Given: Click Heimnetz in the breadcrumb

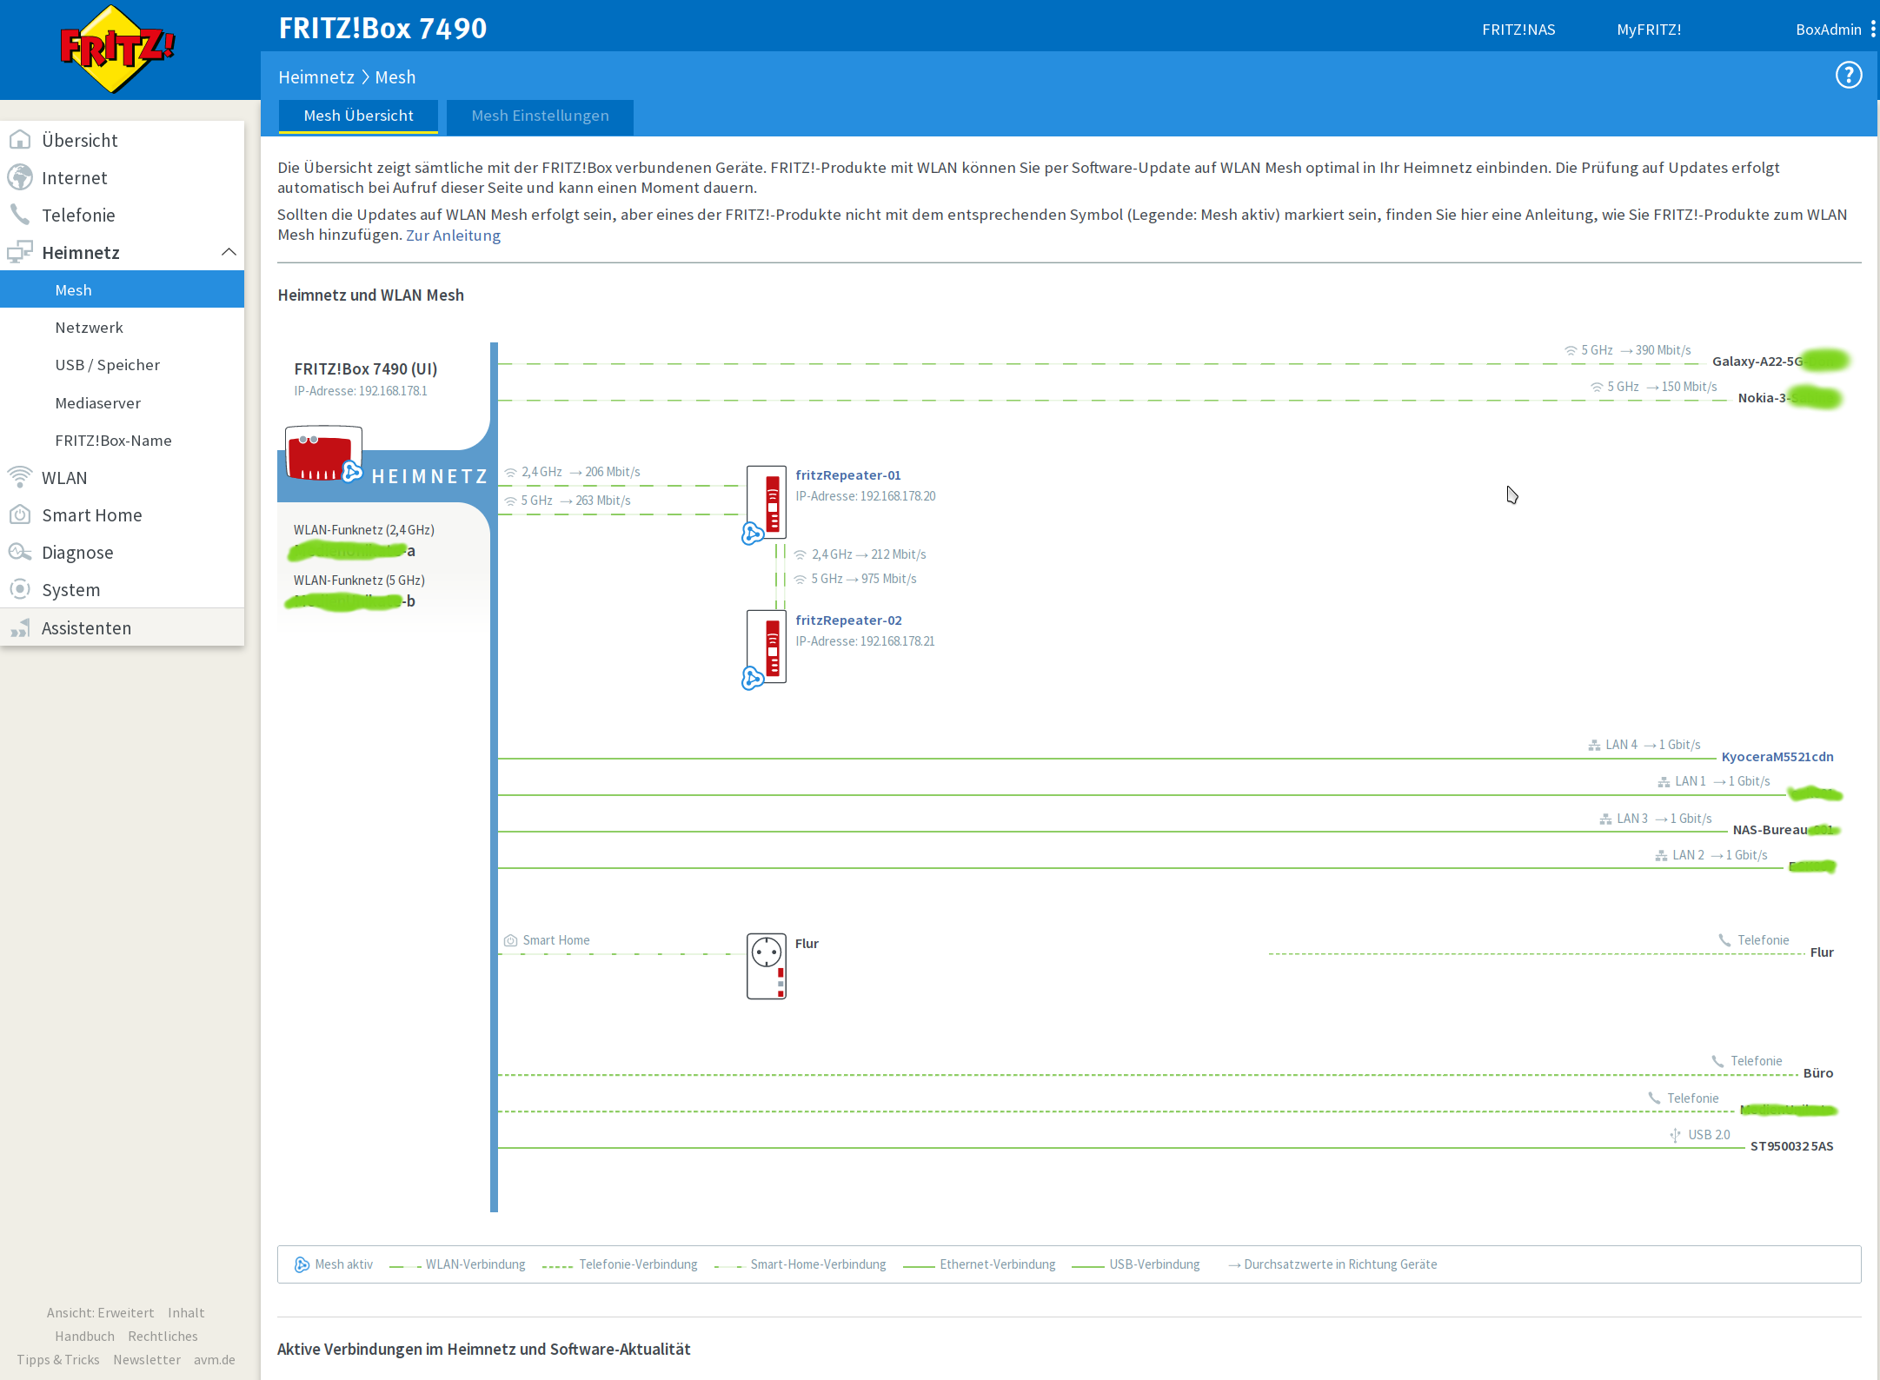Looking at the screenshot, I should click(x=316, y=77).
